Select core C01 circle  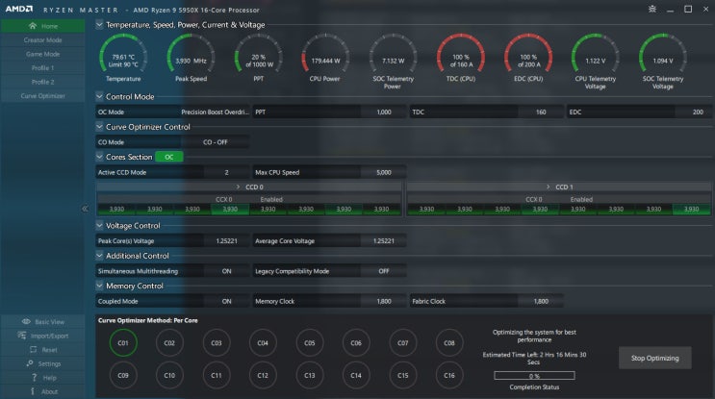click(123, 343)
